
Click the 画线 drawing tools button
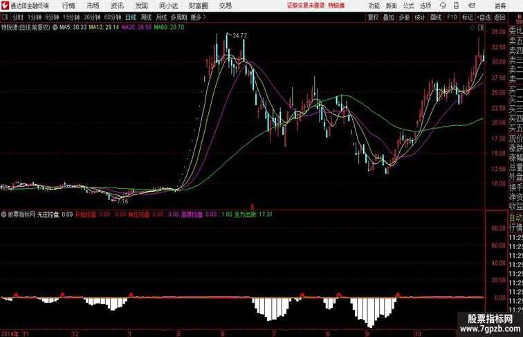436,17
